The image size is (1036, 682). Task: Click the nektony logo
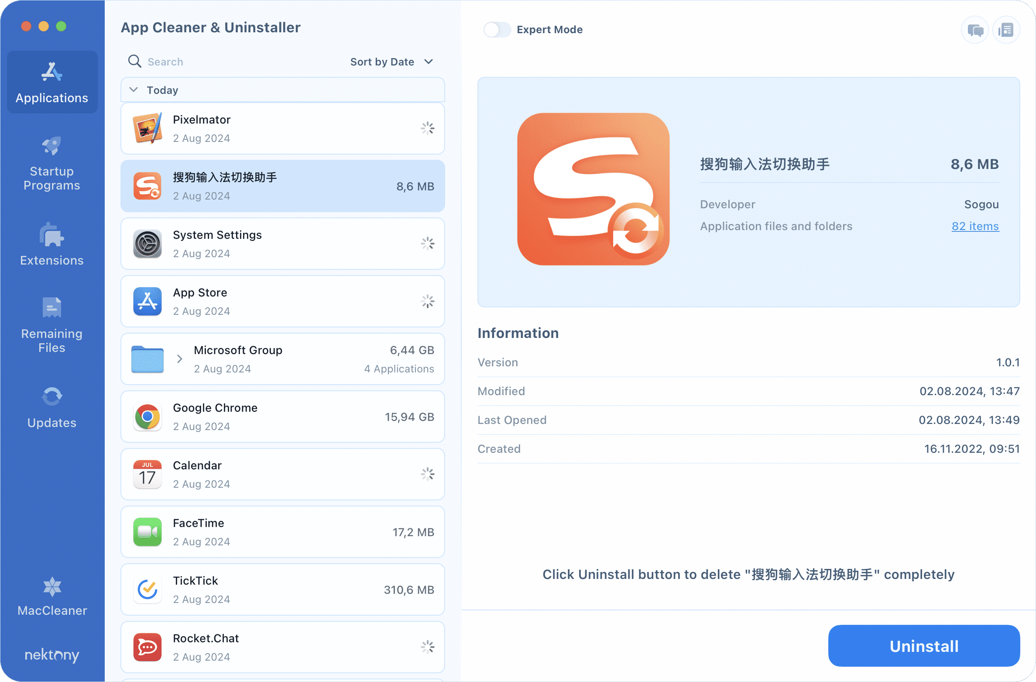[51, 655]
